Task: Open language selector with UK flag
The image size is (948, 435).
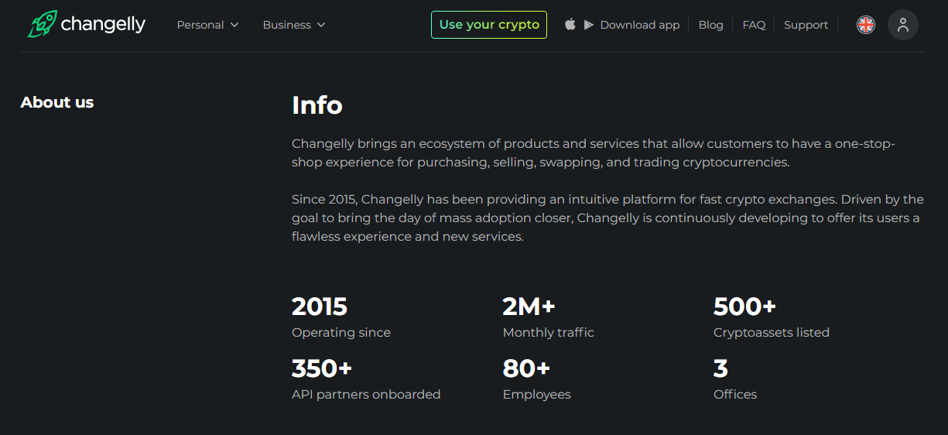Action: [866, 25]
